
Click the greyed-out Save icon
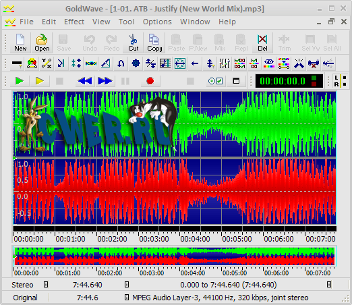tap(63, 43)
